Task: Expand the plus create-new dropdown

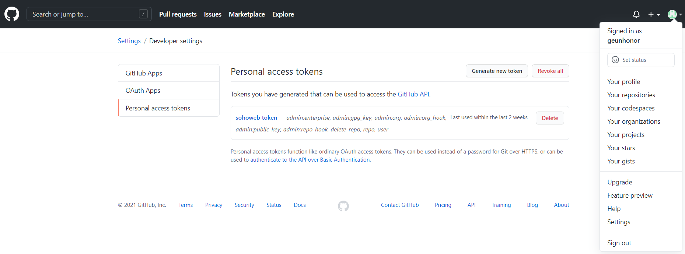Action: [x=654, y=14]
